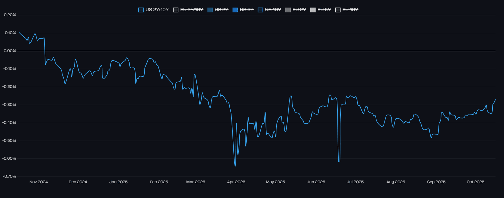
Task: Click the US 10Y legend square
Action: [260, 10]
